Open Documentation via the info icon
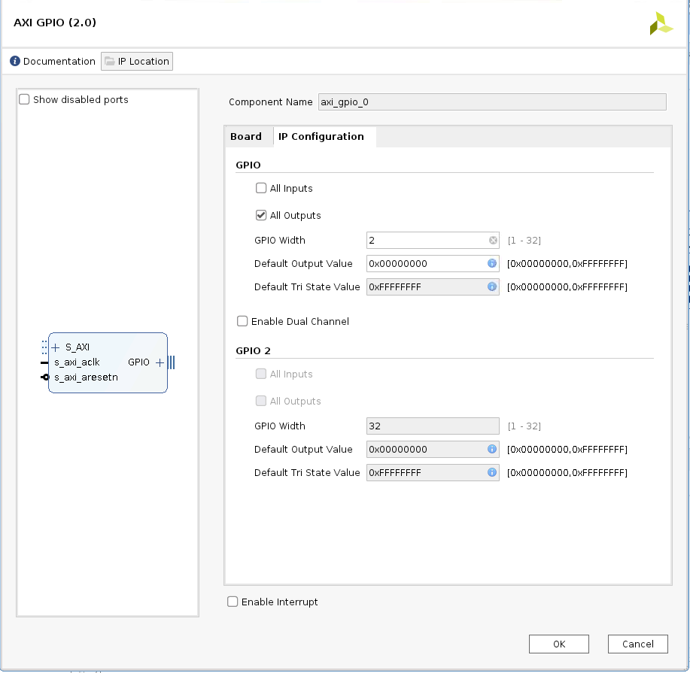Screen dimensions: 690x673 click(x=15, y=62)
